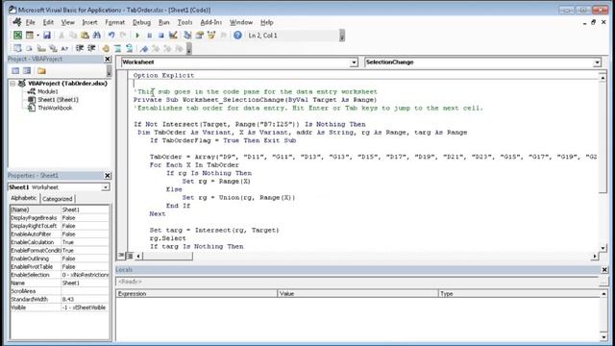Toggle Design Mode on the toolbar
The width and height of the screenshot is (615, 346).
pos(173,36)
